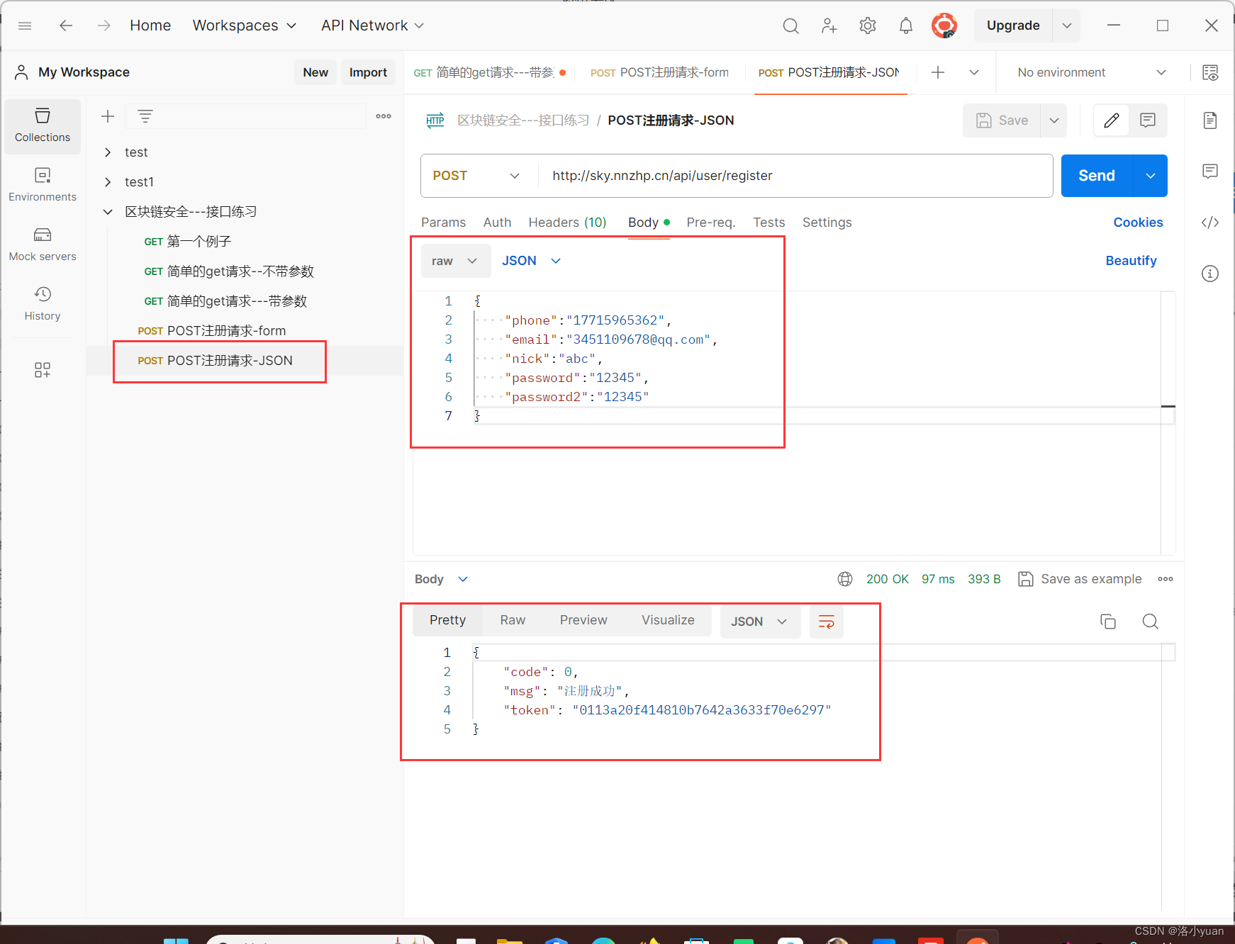Switch response view to Preview
This screenshot has height=944, width=1235.
583,620
